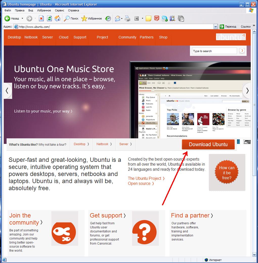Expand the Mail dropdown arrow
258x263 pixels.
(122, 18)
